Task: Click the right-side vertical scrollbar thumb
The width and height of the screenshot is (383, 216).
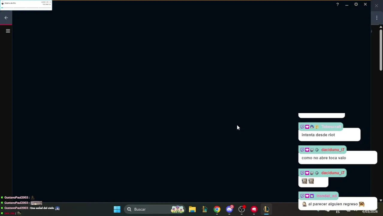Action: [381, 49]
